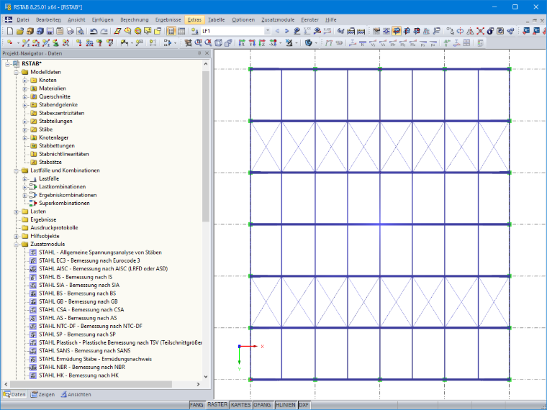Viewport: 547px width, 410px height.
Task: Expand the Knoten tree node
Action: click(x=24, y=80)
